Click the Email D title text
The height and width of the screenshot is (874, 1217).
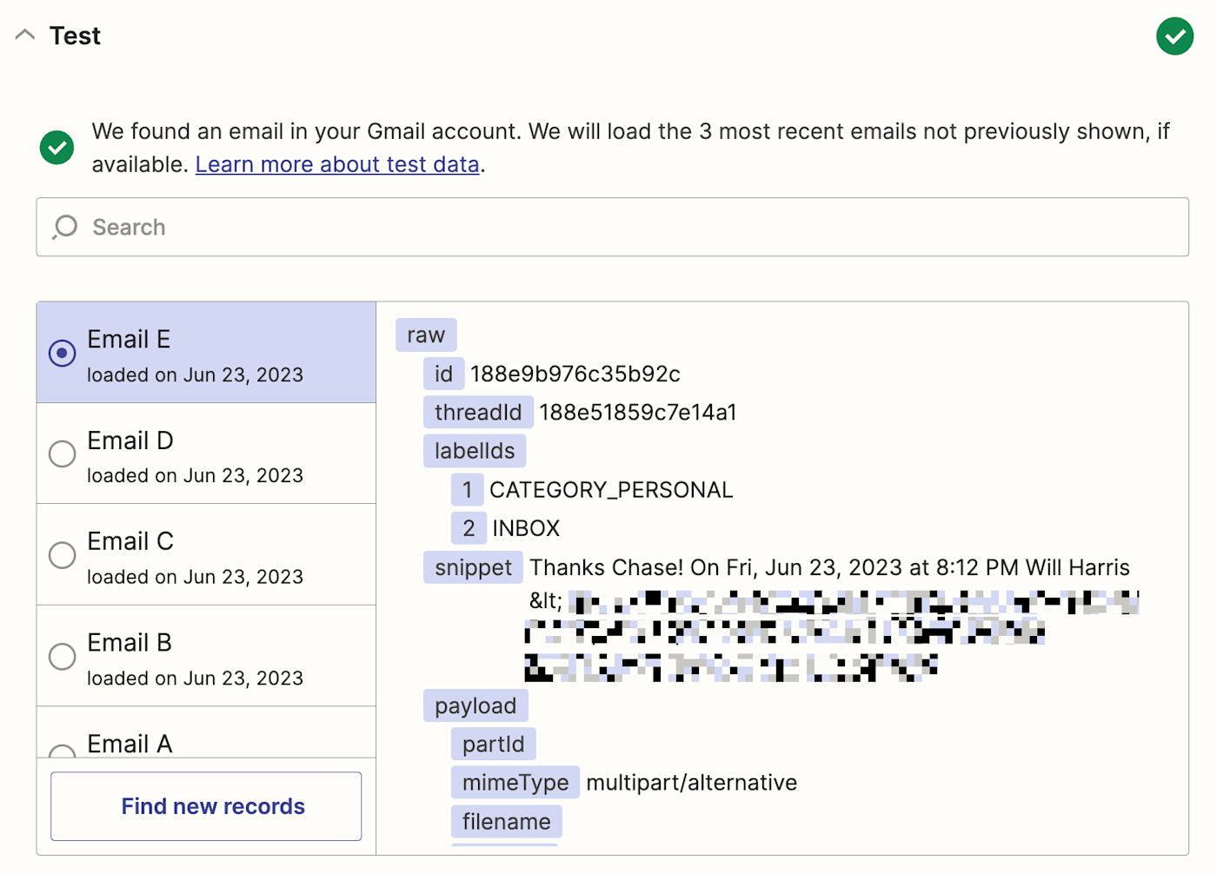pyautogui.click(x=130, y=440)
